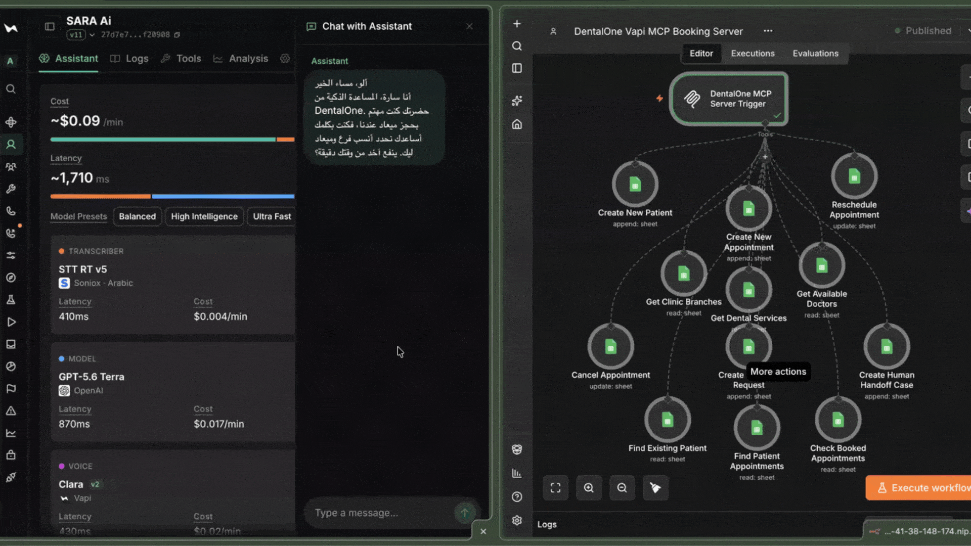Copy the assistant ID with the copy icon

[177, 35]
